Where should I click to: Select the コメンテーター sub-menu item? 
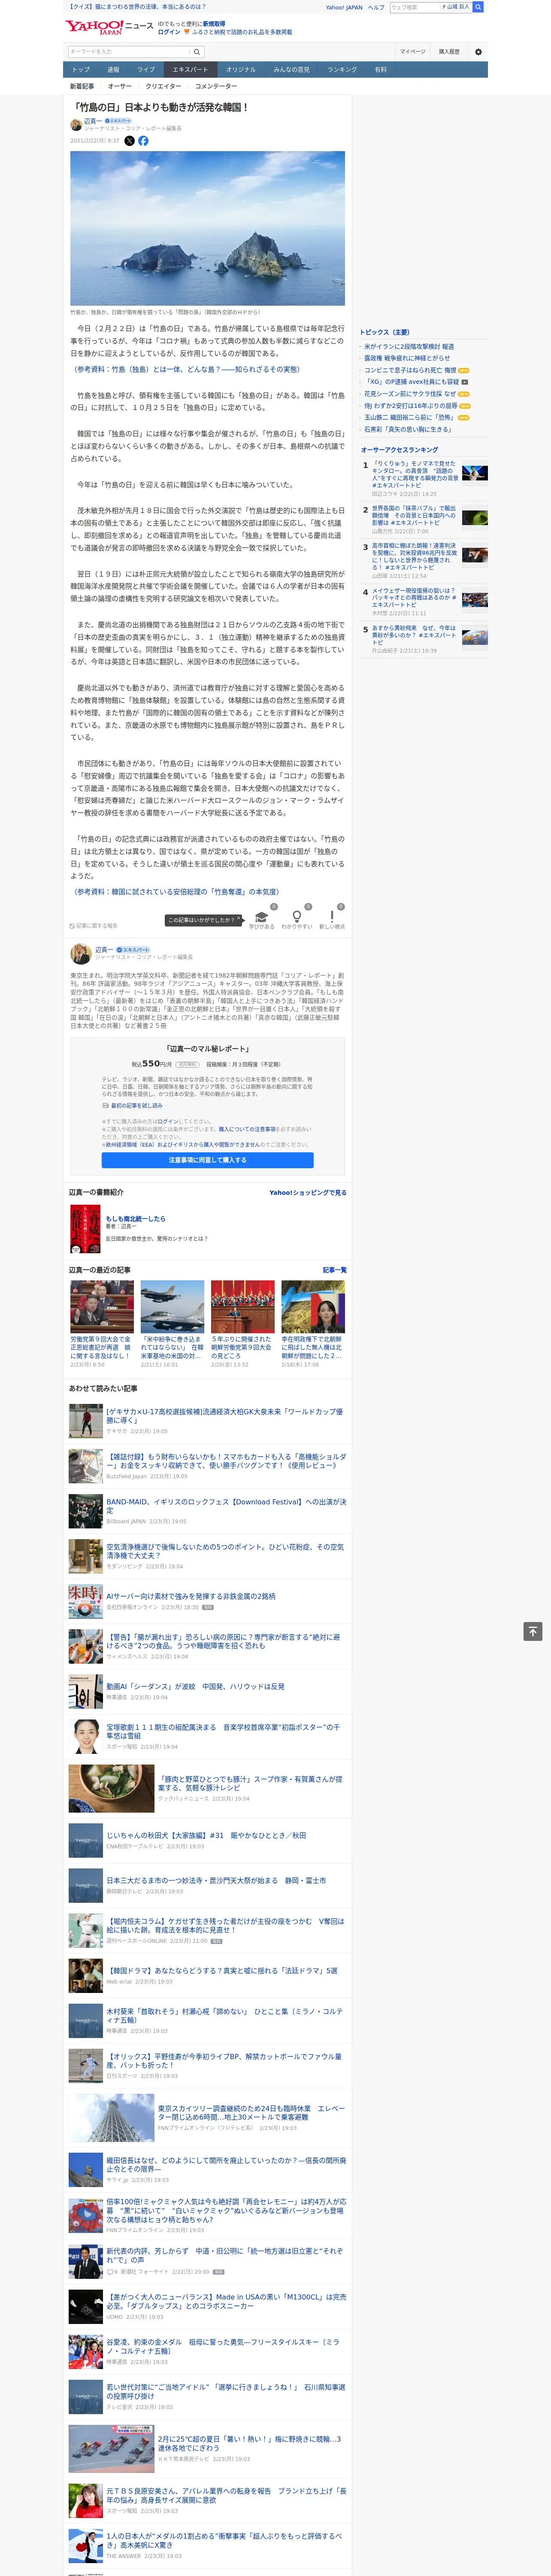click(x=216, y=87)
